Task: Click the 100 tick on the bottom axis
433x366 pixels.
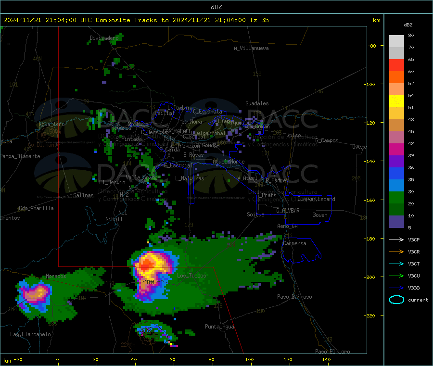Action: [x=249, y=359]
